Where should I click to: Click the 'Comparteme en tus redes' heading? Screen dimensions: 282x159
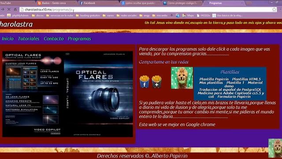click(x=163, y=62)
